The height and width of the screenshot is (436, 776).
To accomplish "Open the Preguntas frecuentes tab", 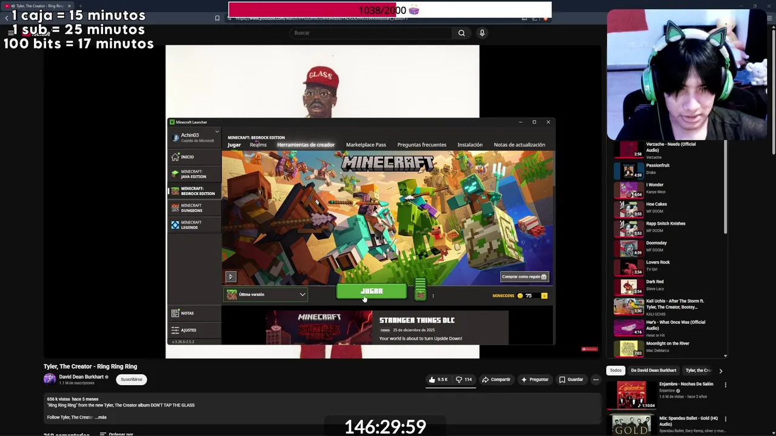I will tap(422, 145).
